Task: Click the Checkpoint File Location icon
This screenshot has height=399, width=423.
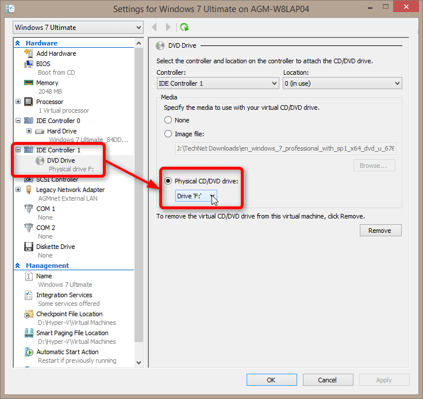Action: (x=29, y=314)
